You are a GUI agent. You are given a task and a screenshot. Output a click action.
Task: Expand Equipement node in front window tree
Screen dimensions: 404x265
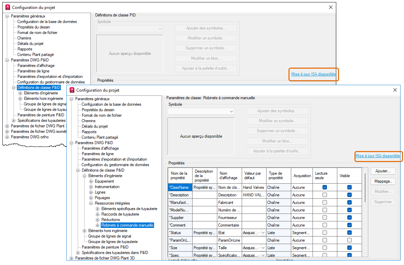click(x=91, y=181)
